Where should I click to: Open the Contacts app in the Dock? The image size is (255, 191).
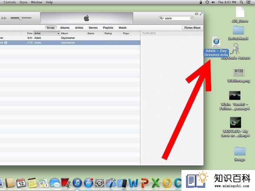pos(10,183)
